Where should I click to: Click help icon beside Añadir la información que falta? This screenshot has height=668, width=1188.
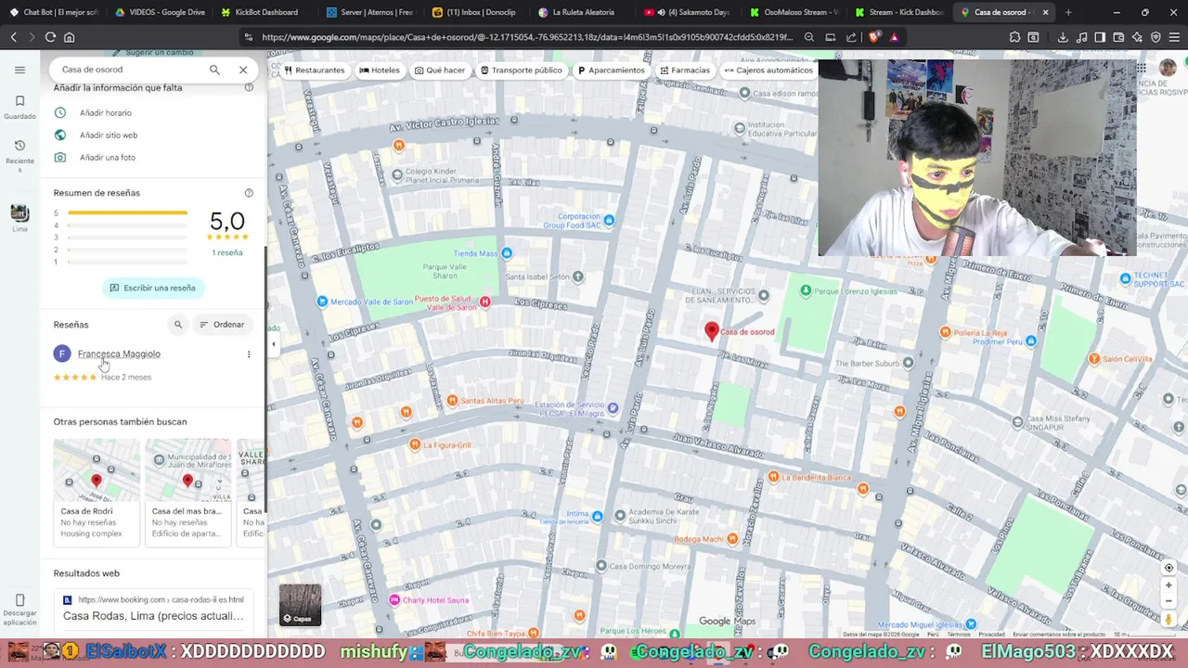tap(249, 87)
